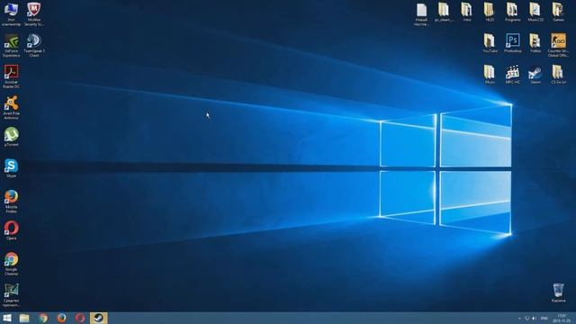Launch the Opera desktop shortcut
576x324 pixels.
[11, 230]
